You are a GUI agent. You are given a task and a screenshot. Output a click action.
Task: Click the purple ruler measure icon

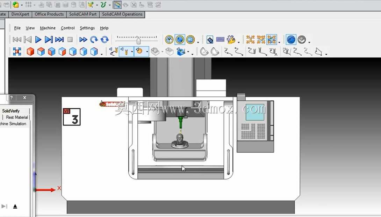(x=221, y=39)
